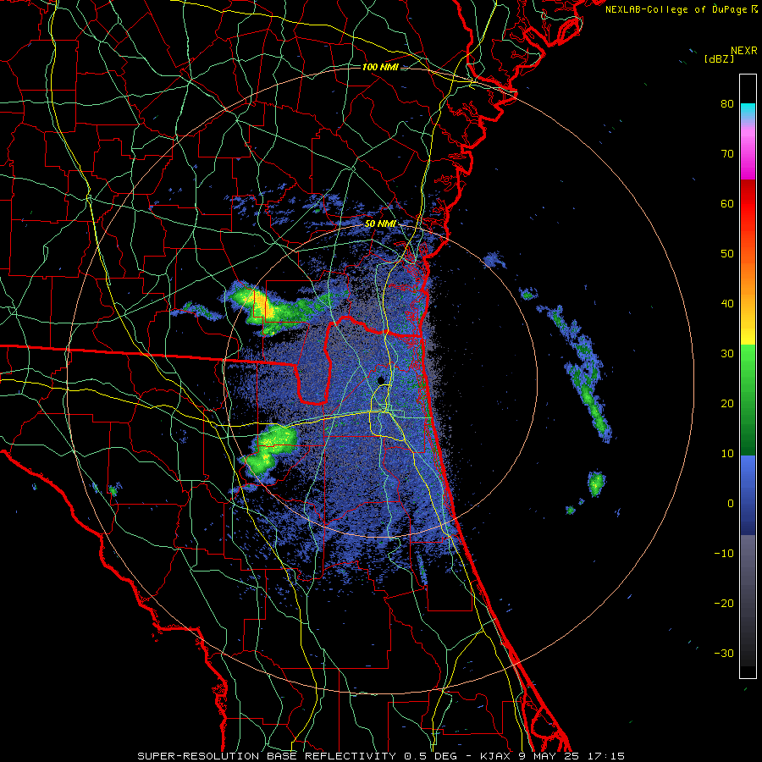Image resolution: width=762 pixels, height=762 pixels.
Task: Click the 100 NMI range ring label
Action: click(380, 67)
